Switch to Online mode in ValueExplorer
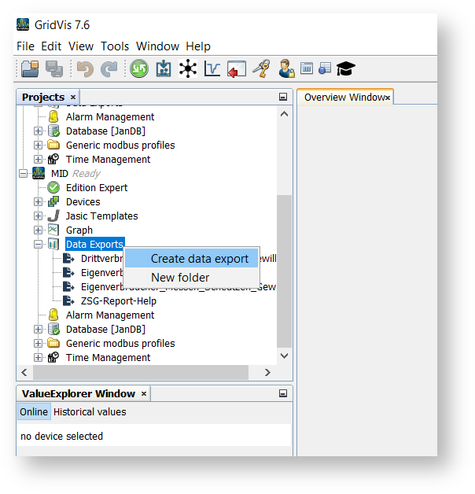The height and width of the screenshot is (494, 475). [34, 412]
